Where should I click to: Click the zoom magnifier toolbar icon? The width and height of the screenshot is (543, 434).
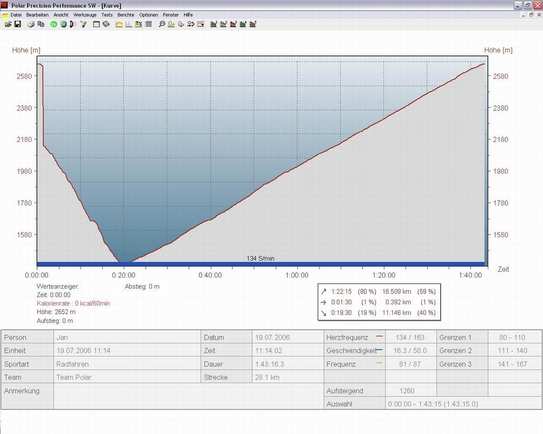[162, 24]
